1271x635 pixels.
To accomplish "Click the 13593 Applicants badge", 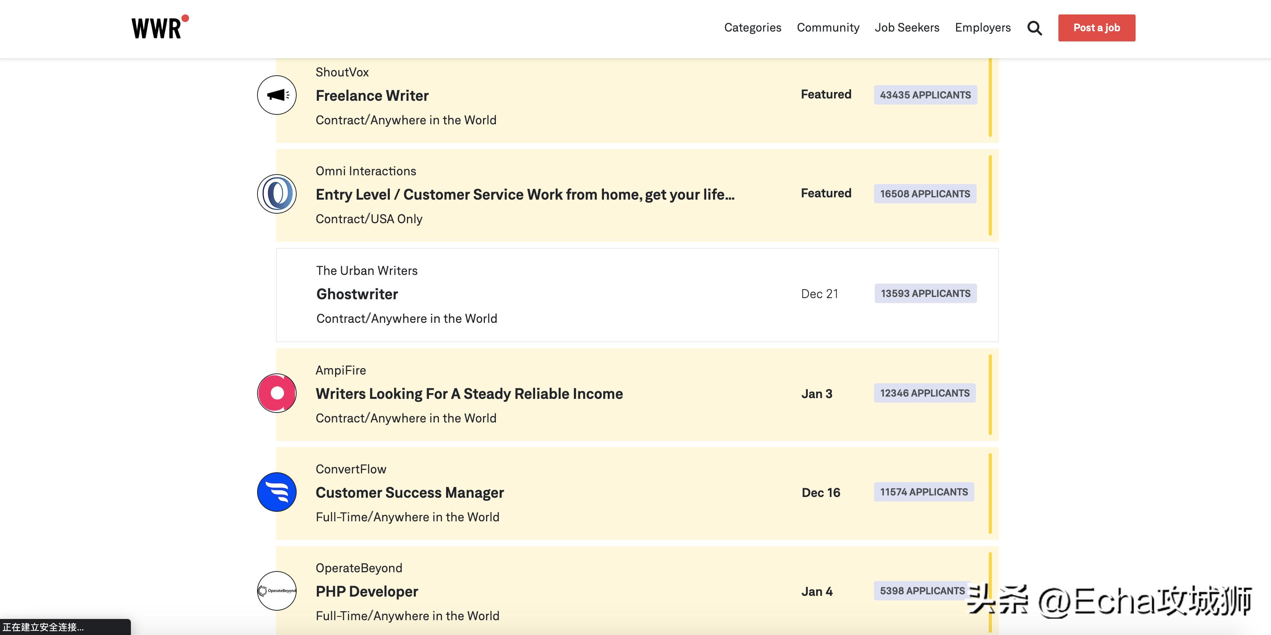I will pyautogui.click(x=925, y=294).
